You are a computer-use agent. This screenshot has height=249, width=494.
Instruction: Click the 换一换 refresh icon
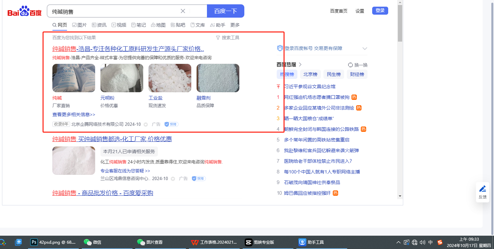350,65
